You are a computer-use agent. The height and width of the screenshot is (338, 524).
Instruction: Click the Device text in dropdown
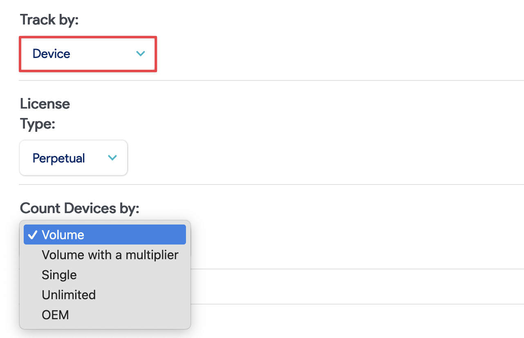[52, 54]
